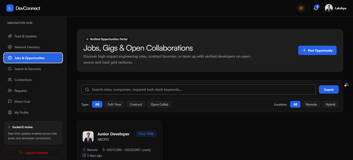This screenshot has width=353, height=160.
Task: Open Feed & Updates in sidebar
Action: pyautogui.click(x=33, y=36)
